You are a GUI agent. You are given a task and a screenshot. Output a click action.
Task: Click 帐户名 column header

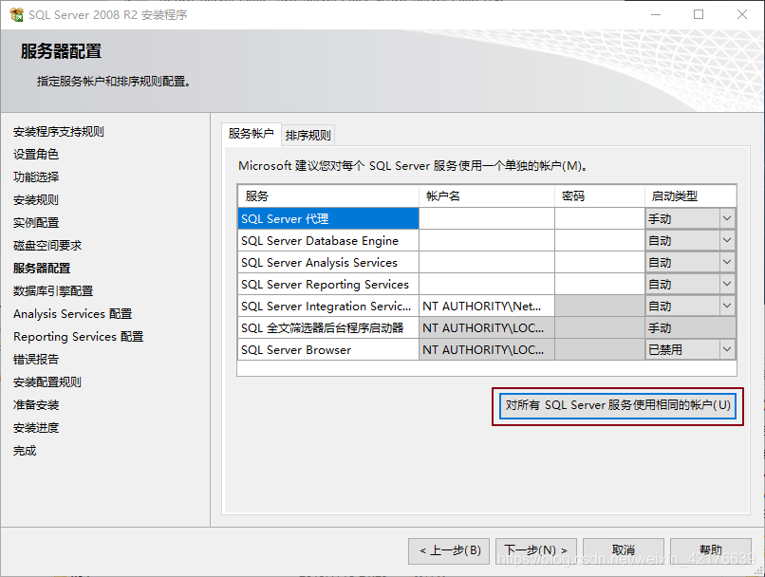click(487, 196)
